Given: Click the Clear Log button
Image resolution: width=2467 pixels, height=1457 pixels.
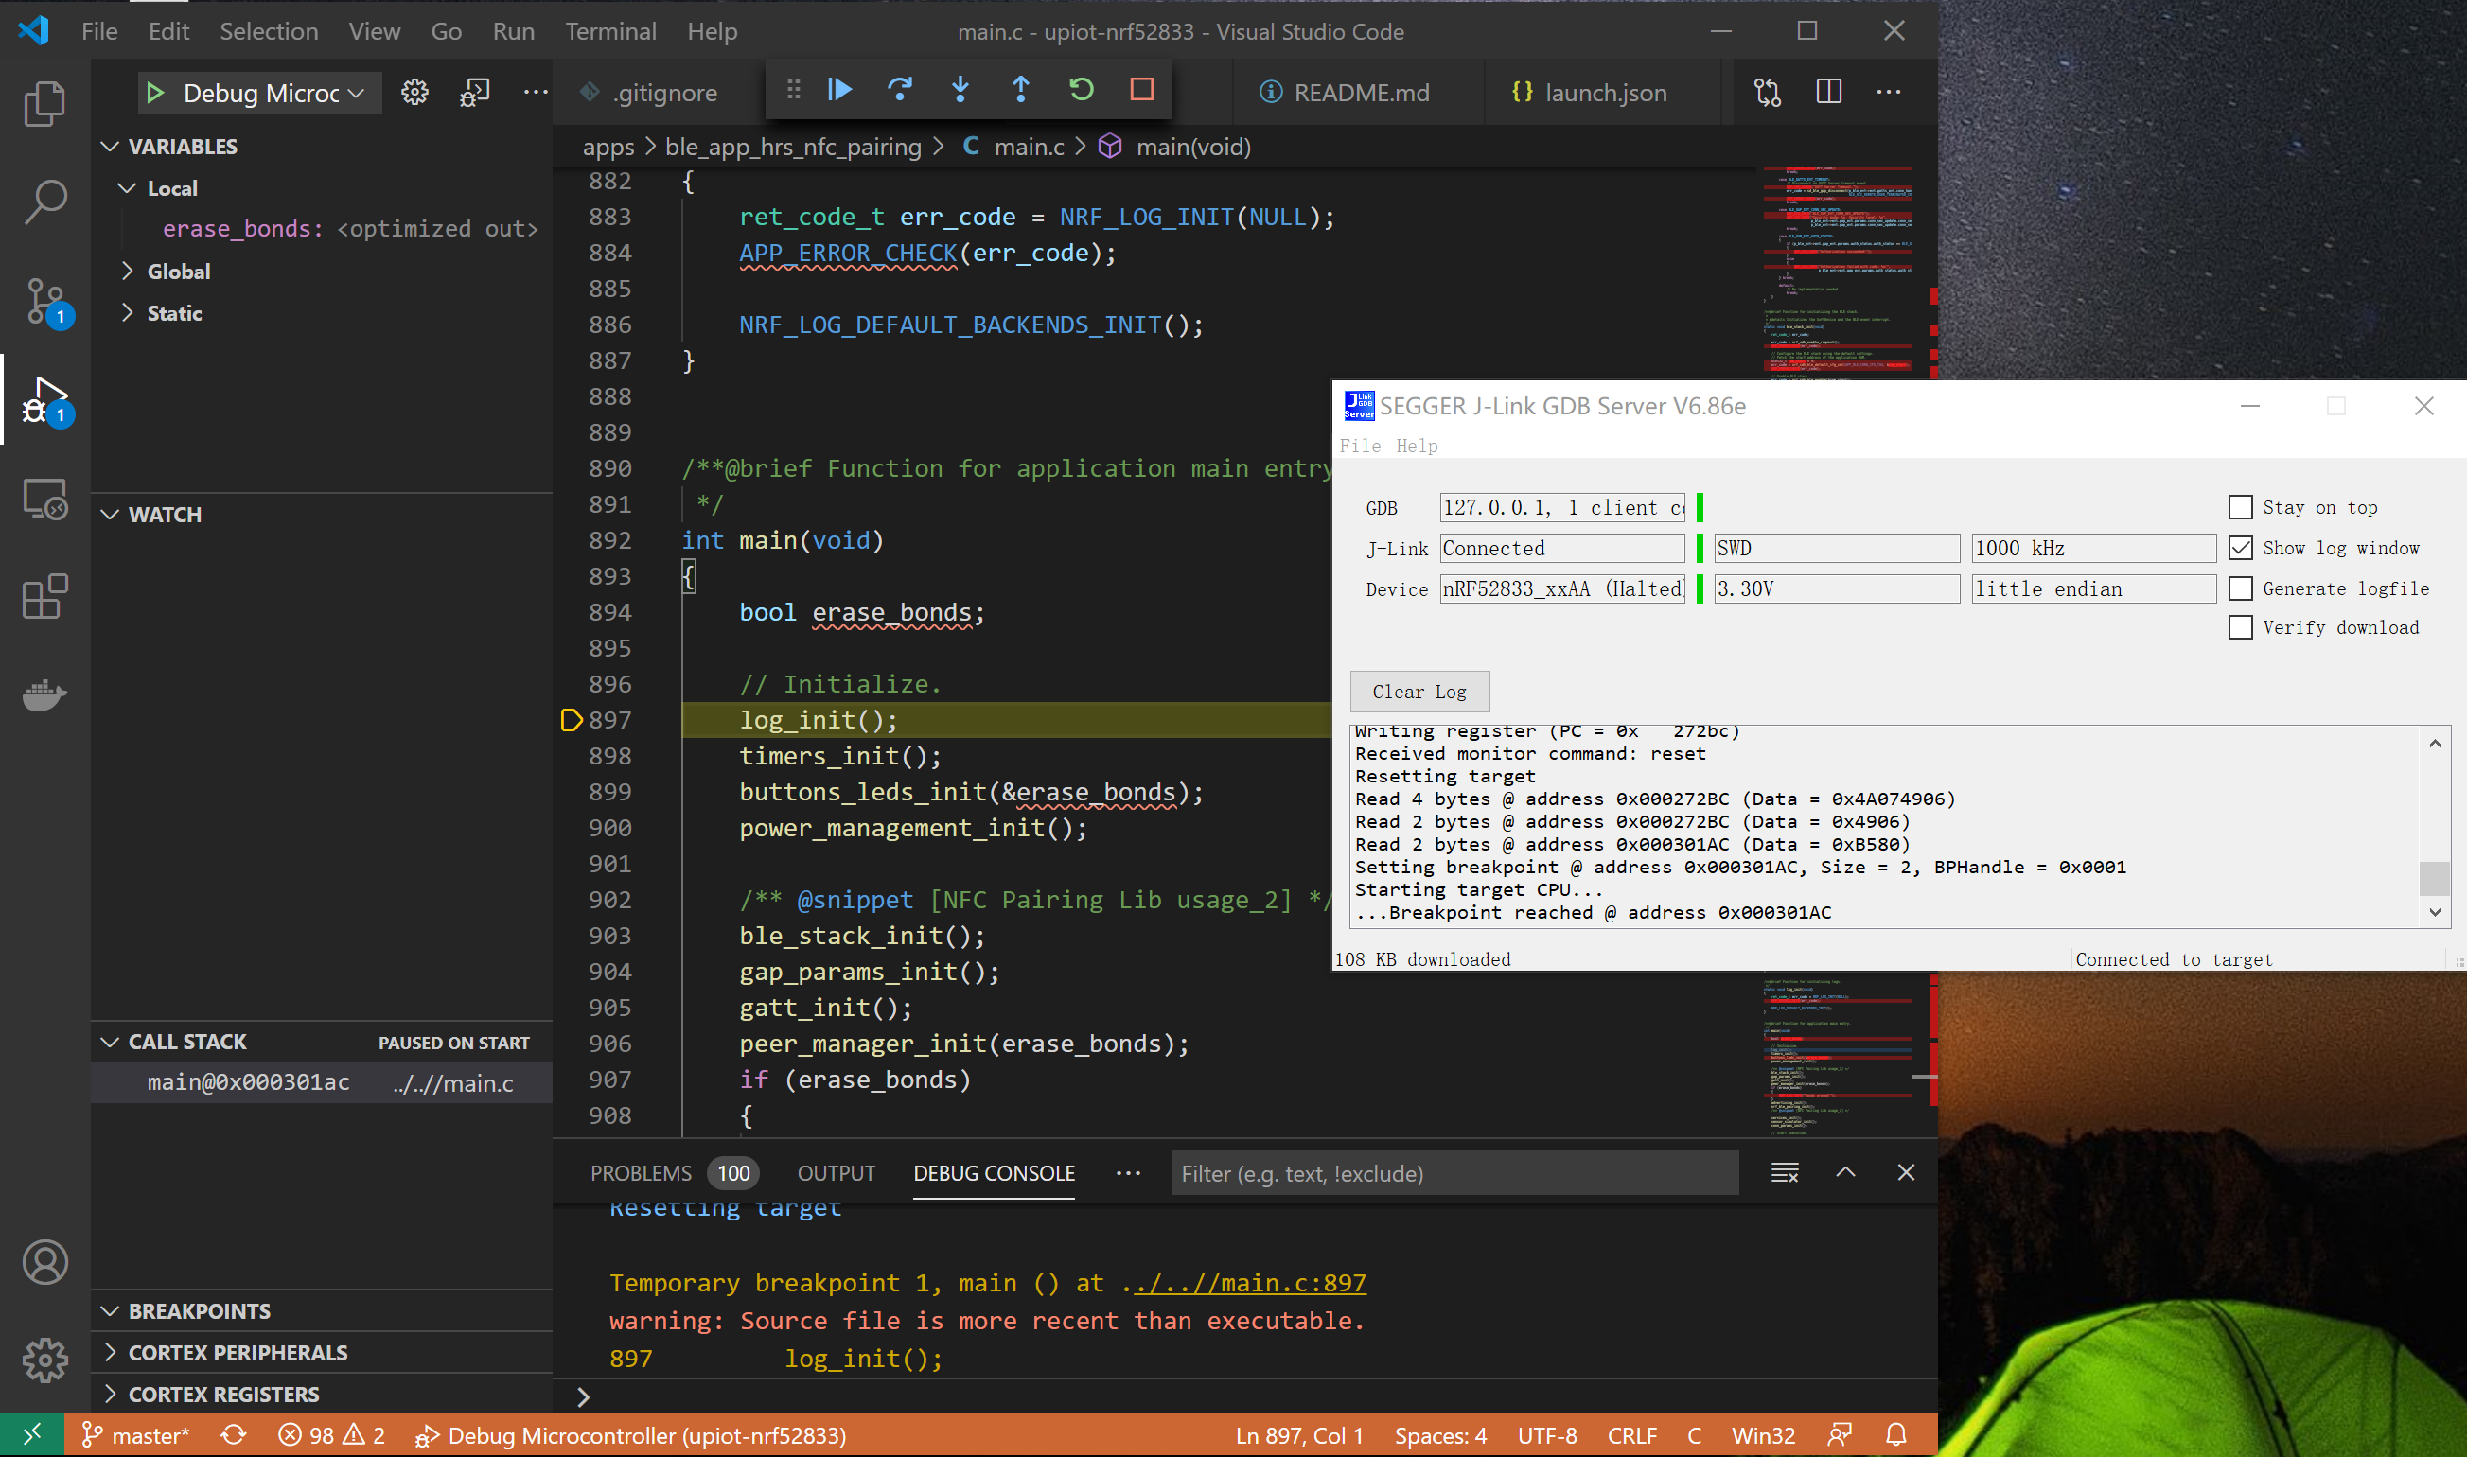Looking at the screenshot, I should pos(1419,692).
